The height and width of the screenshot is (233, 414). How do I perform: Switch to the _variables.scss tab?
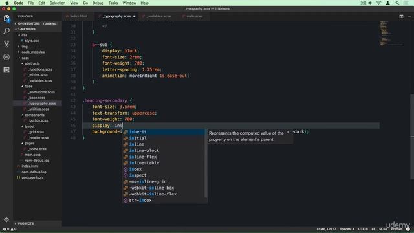coord(158,16)
